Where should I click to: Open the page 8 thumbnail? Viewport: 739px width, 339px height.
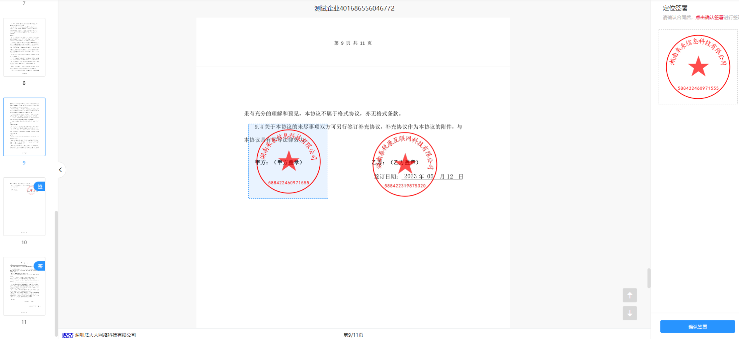24,47
